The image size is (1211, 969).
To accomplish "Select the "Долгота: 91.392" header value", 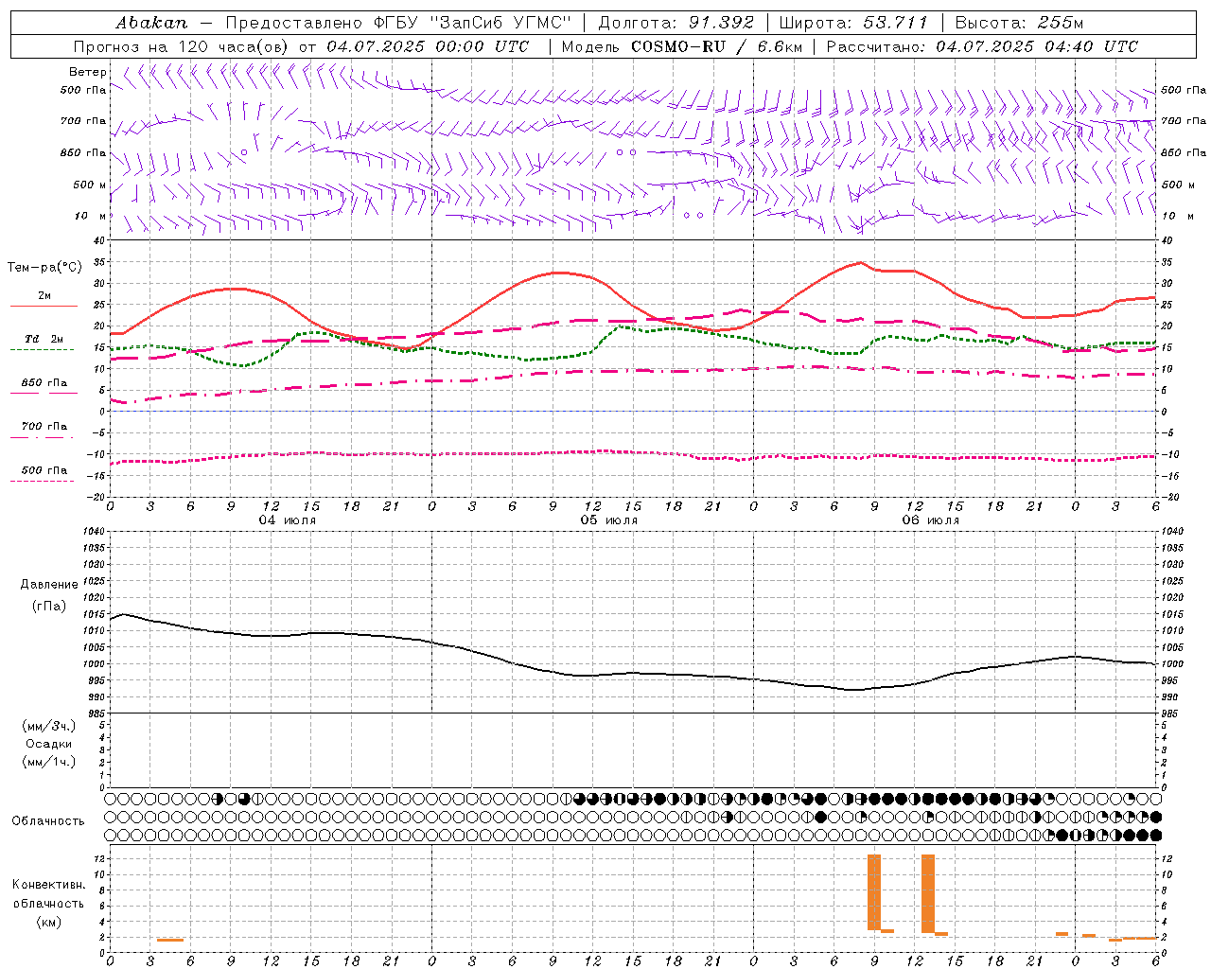I will 676,22.
